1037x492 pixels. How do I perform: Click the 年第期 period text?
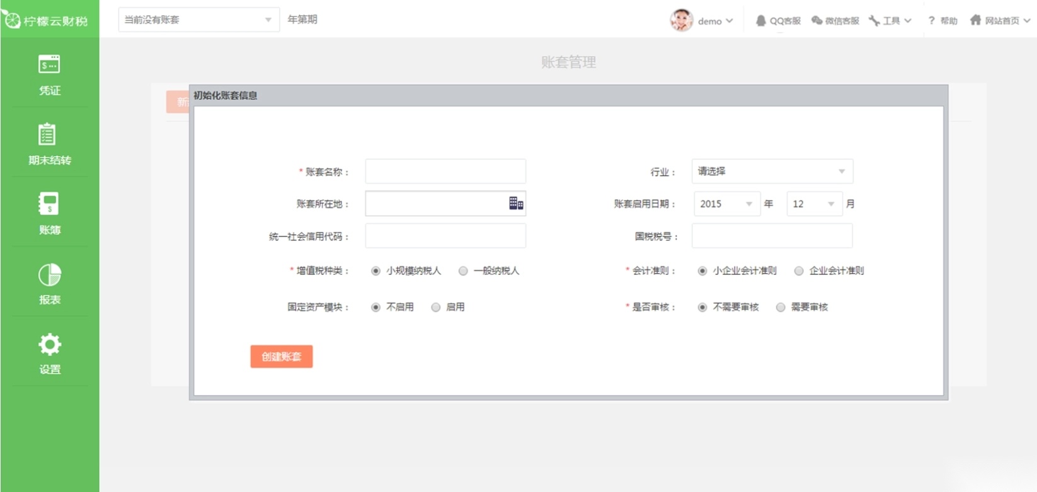(302, 20)
